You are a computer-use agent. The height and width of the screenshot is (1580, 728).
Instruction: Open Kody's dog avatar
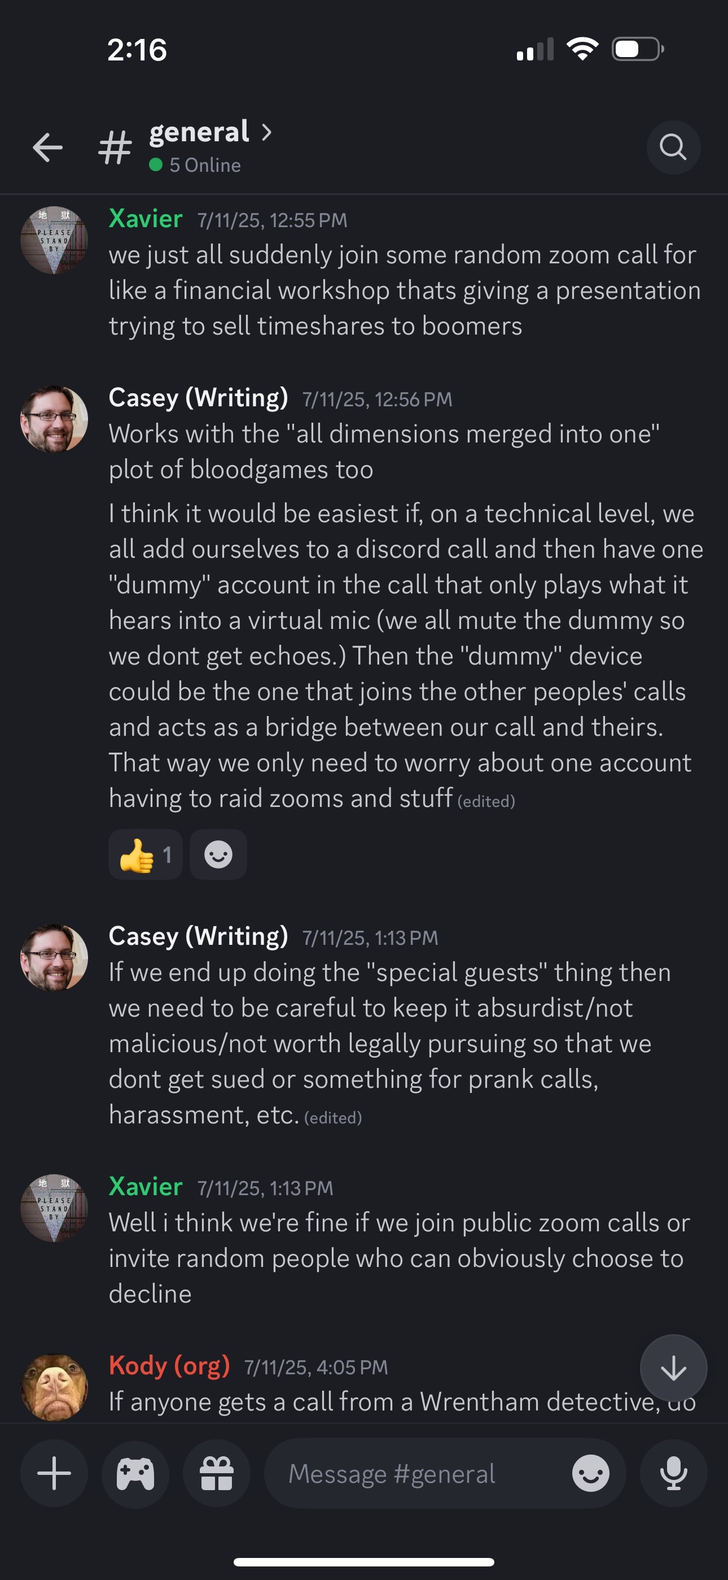54,1386
